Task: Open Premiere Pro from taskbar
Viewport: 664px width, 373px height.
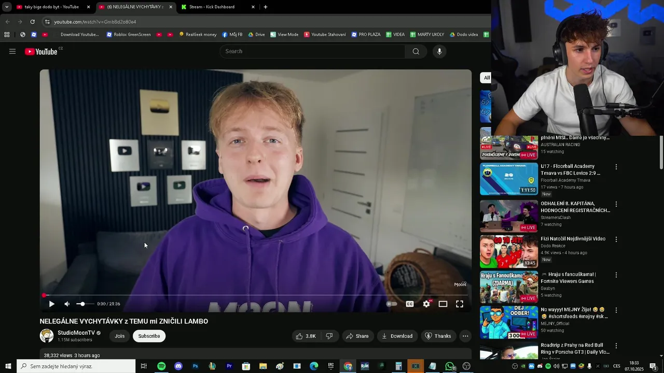Action: click(x=229, y=366)
